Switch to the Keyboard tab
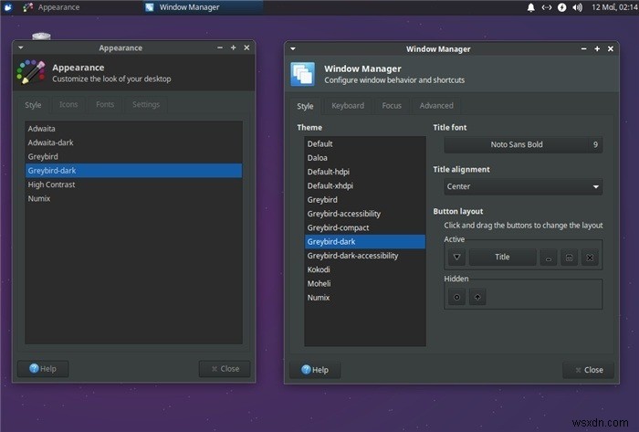Viewport: 639px width, 432px height. 348,106
